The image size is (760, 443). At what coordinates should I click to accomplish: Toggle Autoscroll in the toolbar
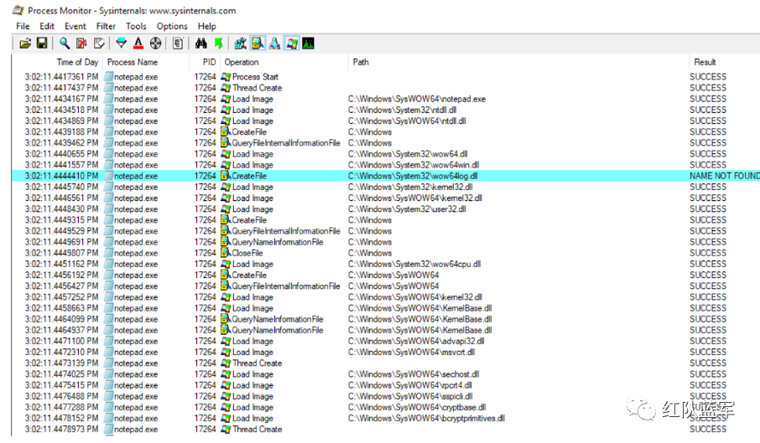click(81, 44)
